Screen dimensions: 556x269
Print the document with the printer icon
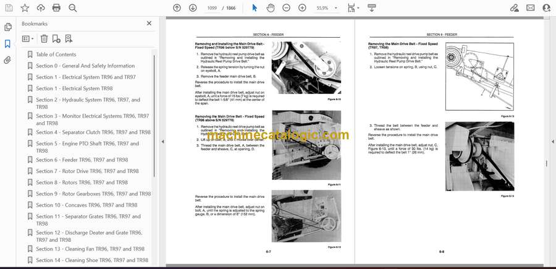click(56, 8)
